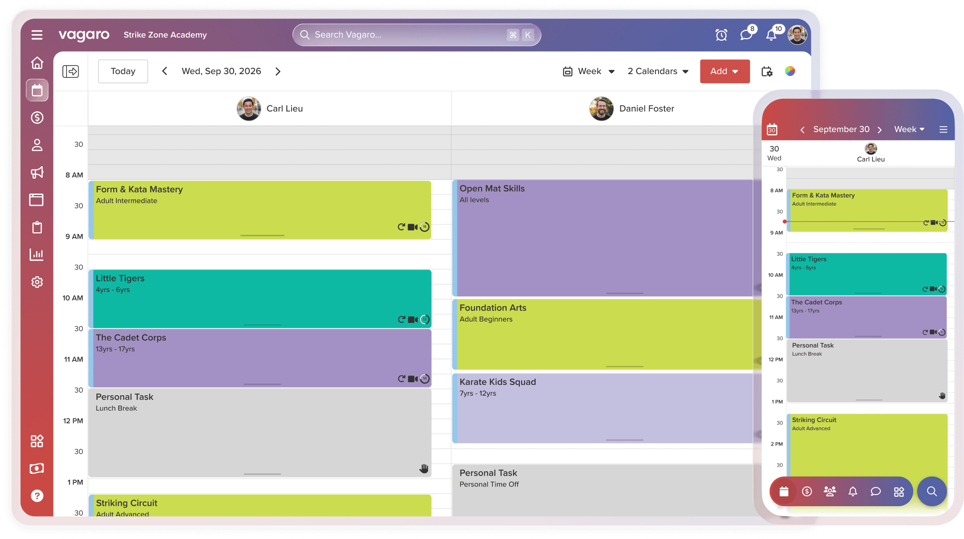
Task: Click the Today button
Action: pyautogui.click(x=123, y=71)
